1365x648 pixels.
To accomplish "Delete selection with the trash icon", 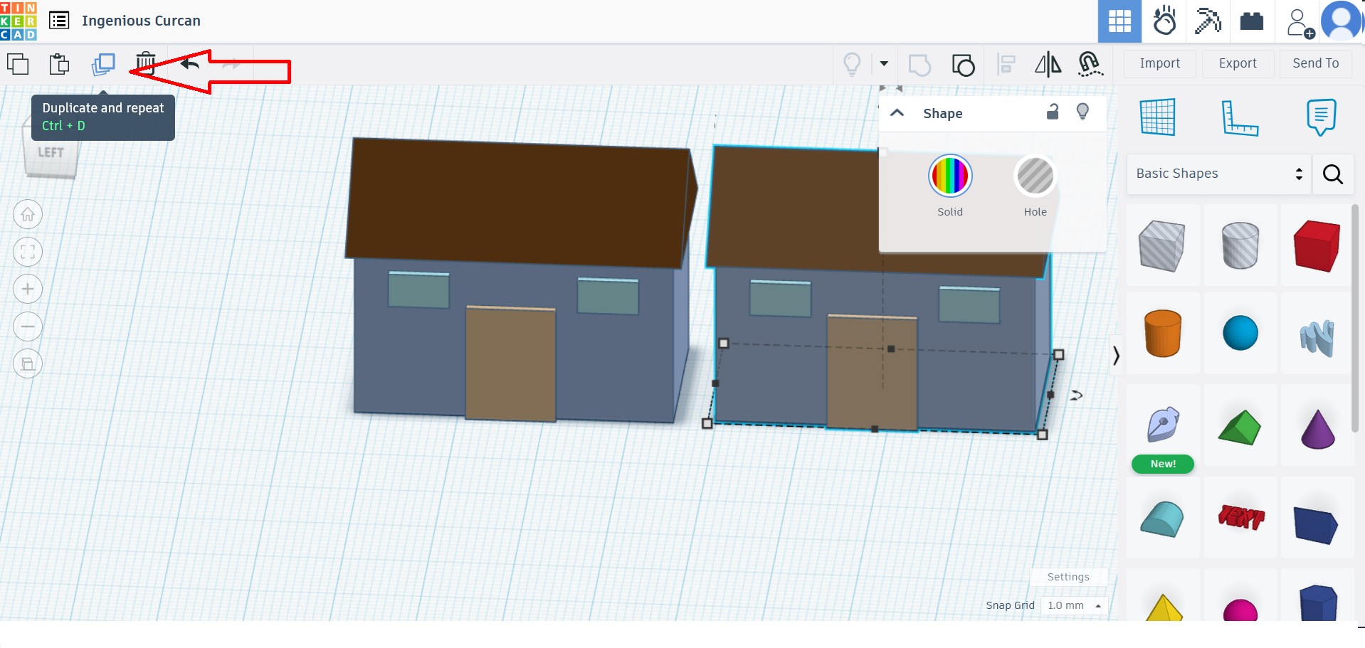I will (146, 63).
